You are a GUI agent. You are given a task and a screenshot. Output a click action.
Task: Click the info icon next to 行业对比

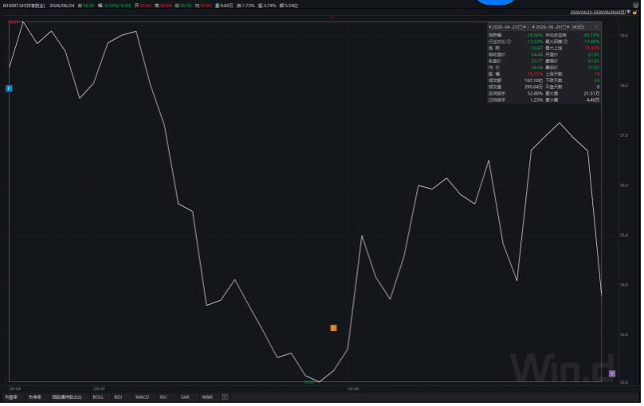click(x=509, y=41)
